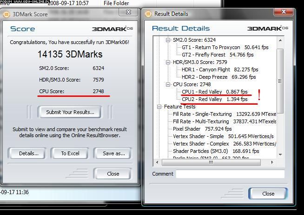Click the SM2.0 Score: 6324 tree label
The image size is (304, 215).
(x=194, y=40)
